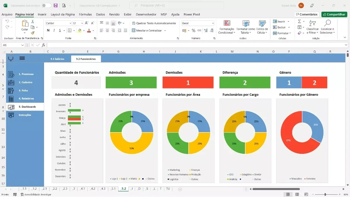Switch to the 5.1 Salários tab
Viewport: 350px width, 197px height.
[x=57, y=59]
